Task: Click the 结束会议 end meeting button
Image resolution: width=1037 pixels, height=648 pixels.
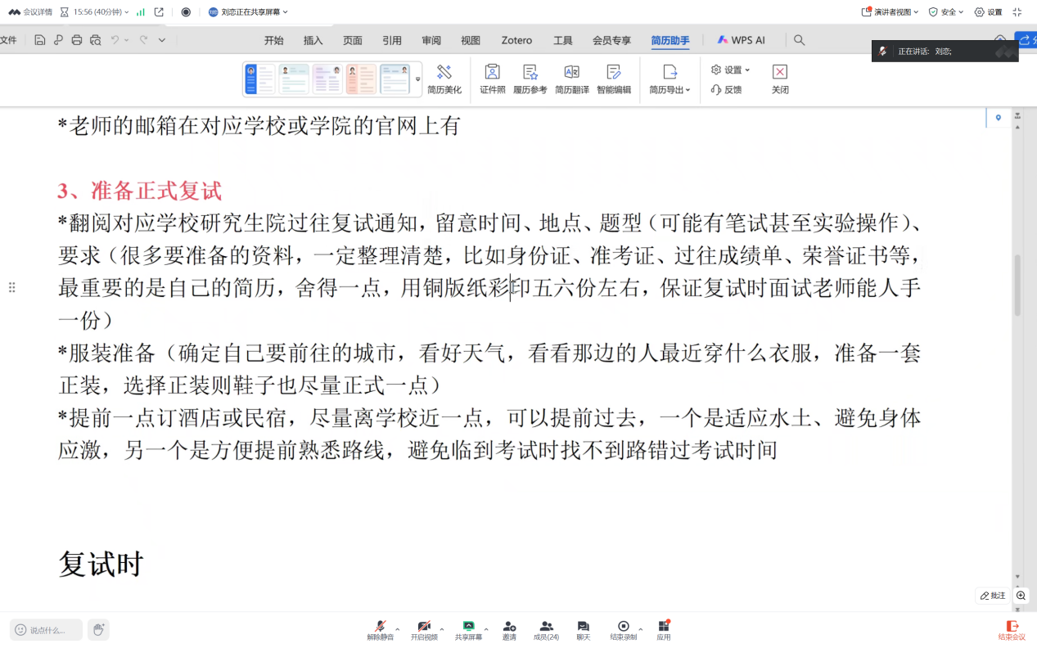Action: pyautogui.click(x=1011, y=630)
